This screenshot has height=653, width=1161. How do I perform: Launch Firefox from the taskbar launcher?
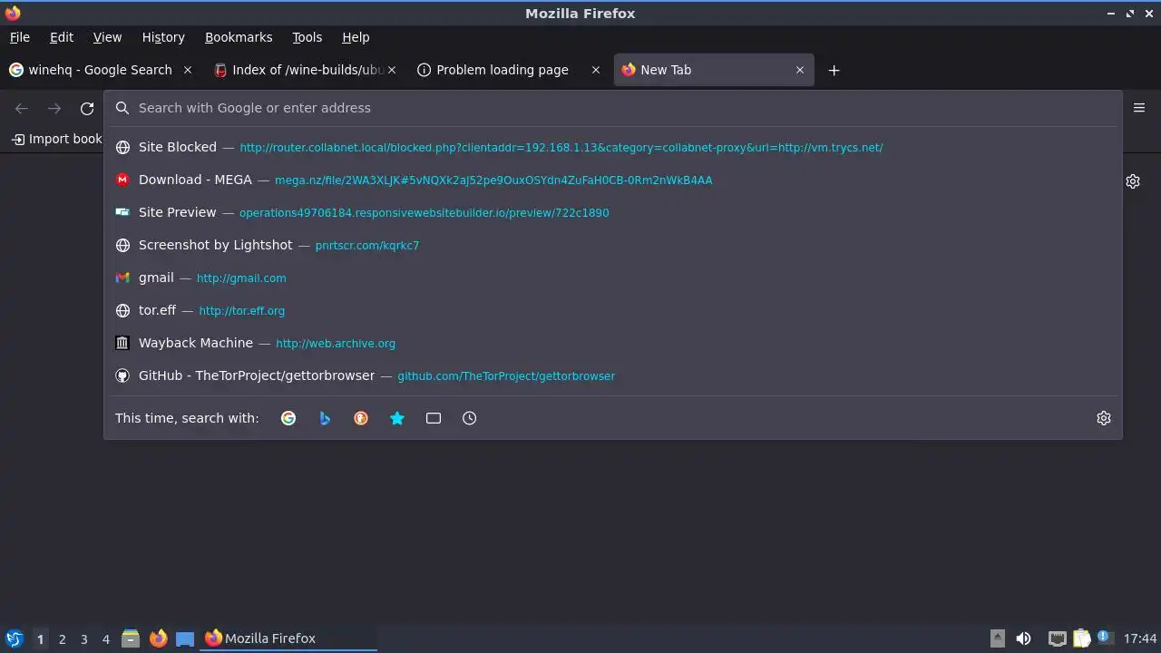(158, 638)
